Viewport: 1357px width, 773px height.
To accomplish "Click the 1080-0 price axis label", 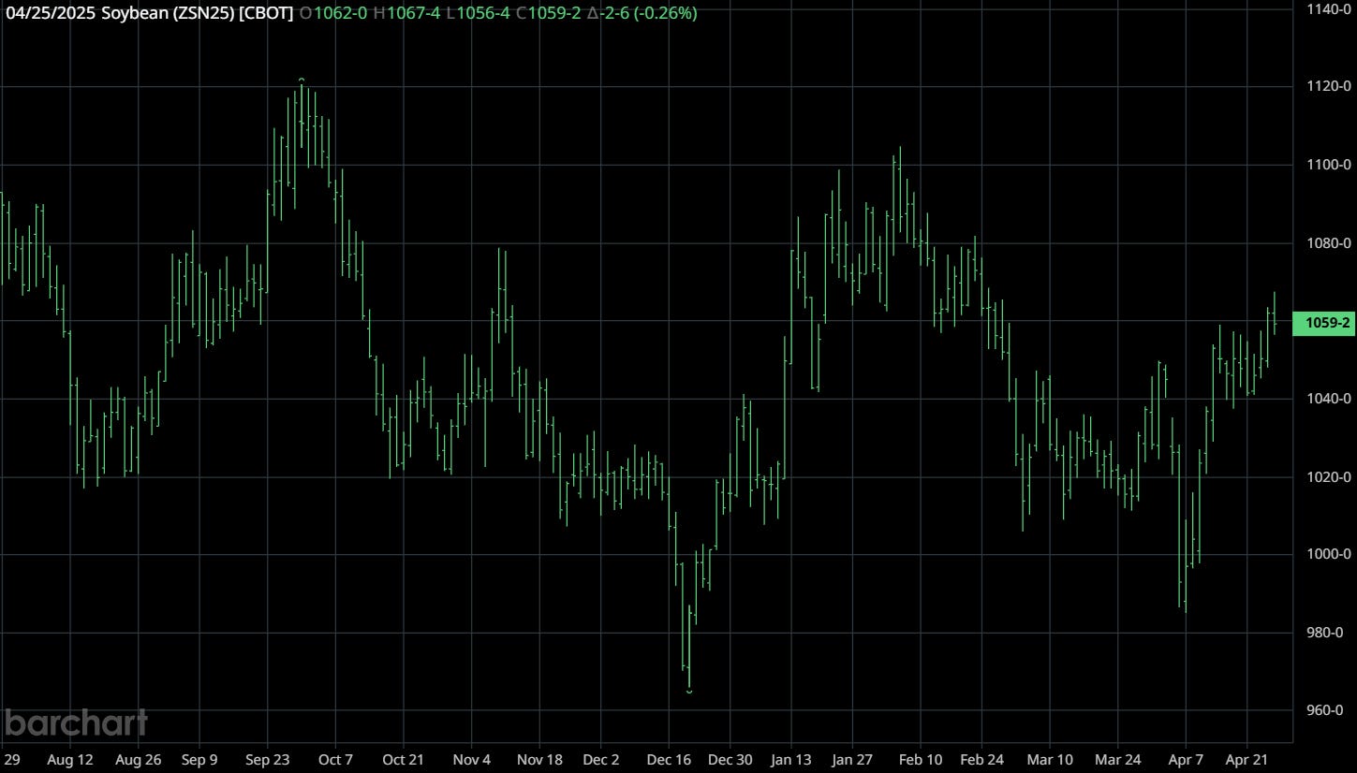I will point(1328,243).
